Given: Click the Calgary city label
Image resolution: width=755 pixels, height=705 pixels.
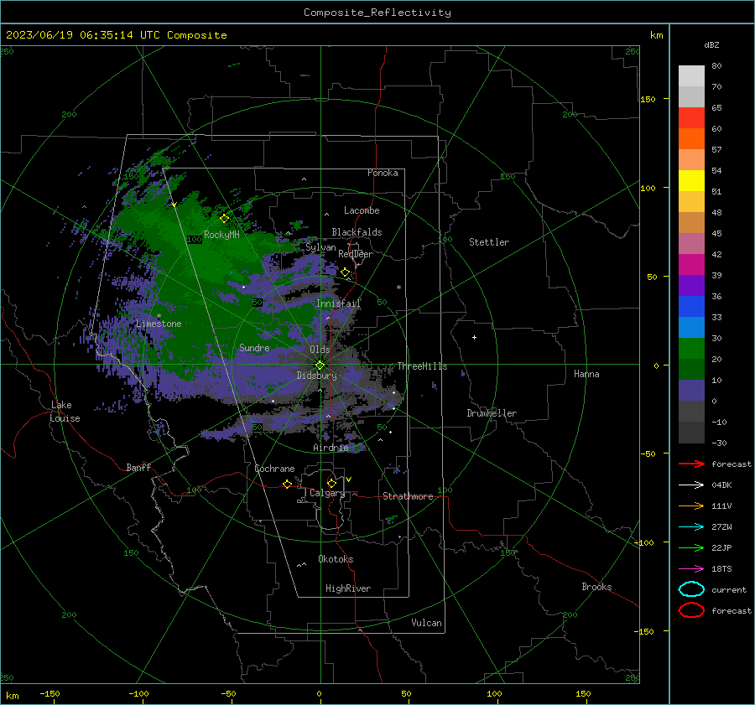Looking at the screenshot, I should 327,493.
